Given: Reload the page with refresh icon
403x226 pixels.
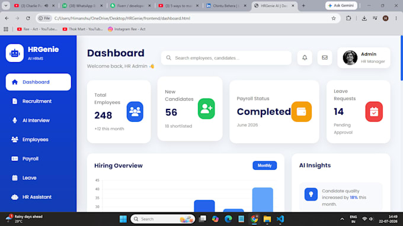Looking at the screenshot, I should (28, 18).
